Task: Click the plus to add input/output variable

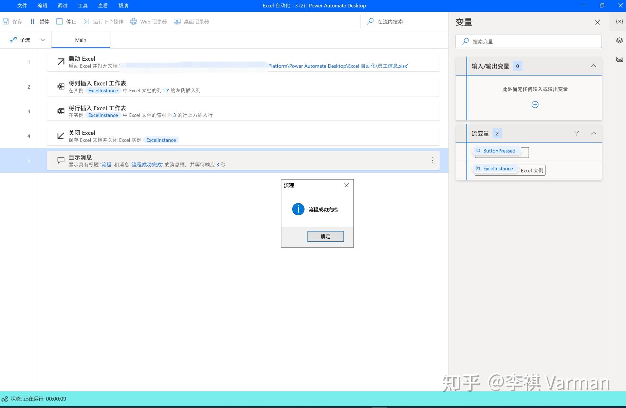Action: click(x=535, y=105)
